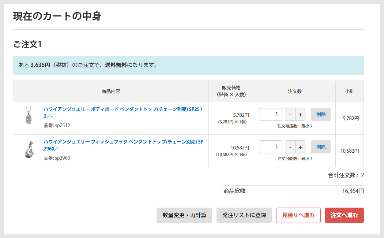The width and height of the screenshot is (384, 238).
Task: Add the cart via 発注リストに登録
Action: coord(244,215)
